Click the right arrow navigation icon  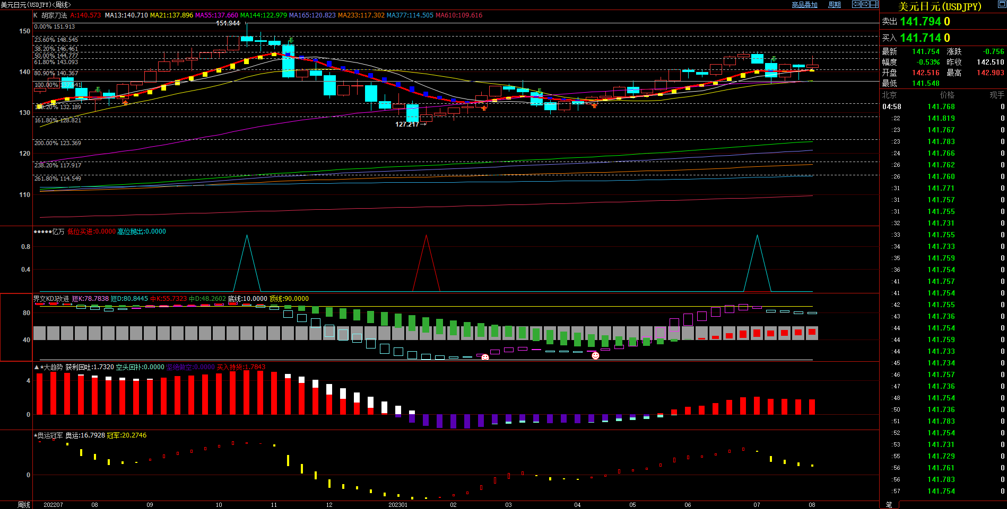[x=865, y=4]
